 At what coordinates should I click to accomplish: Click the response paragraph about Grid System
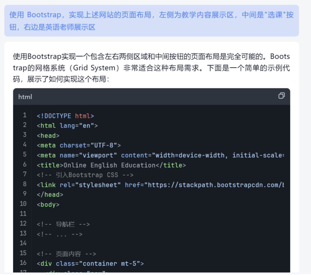(151, 68)
